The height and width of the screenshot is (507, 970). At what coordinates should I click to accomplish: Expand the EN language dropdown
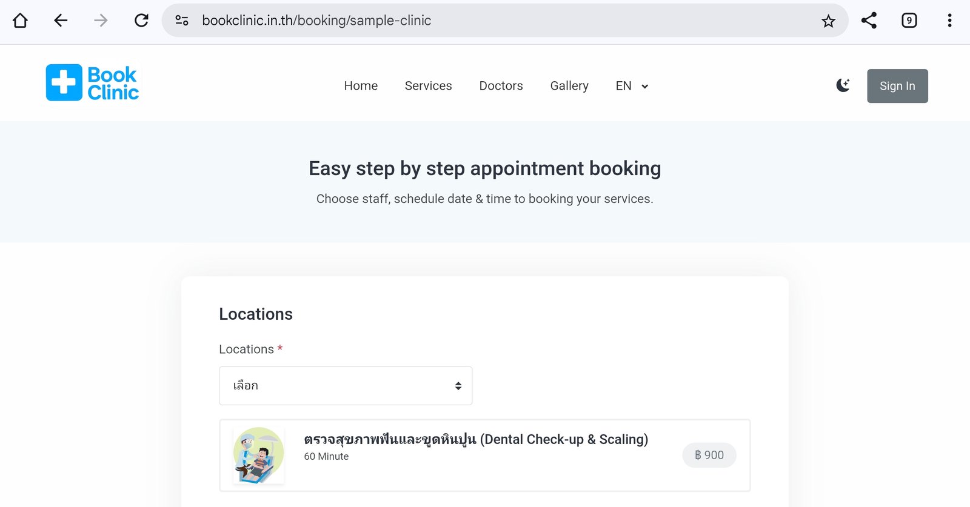tap(632, 86)
